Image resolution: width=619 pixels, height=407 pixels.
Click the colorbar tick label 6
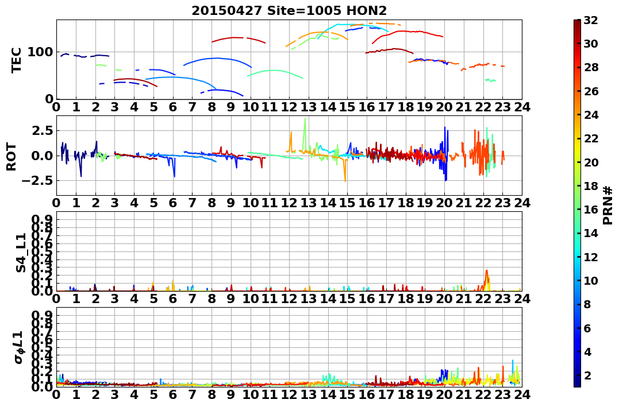click(x=587, y=328)
